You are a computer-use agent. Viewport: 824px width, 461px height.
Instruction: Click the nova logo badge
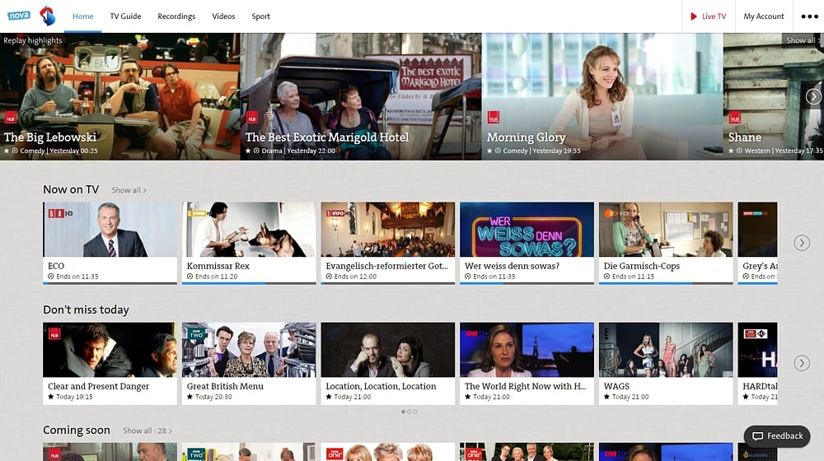(x=19, y=16)
